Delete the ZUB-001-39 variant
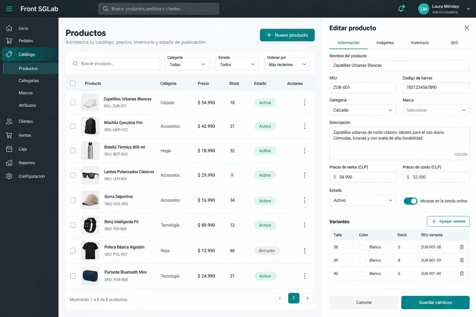 click(462, 260)
